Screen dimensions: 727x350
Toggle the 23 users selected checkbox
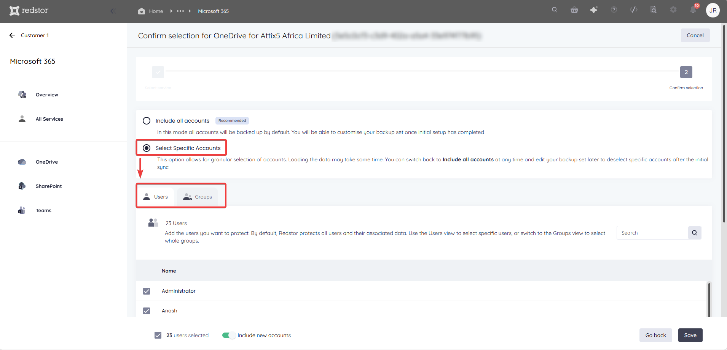(158, 335)
